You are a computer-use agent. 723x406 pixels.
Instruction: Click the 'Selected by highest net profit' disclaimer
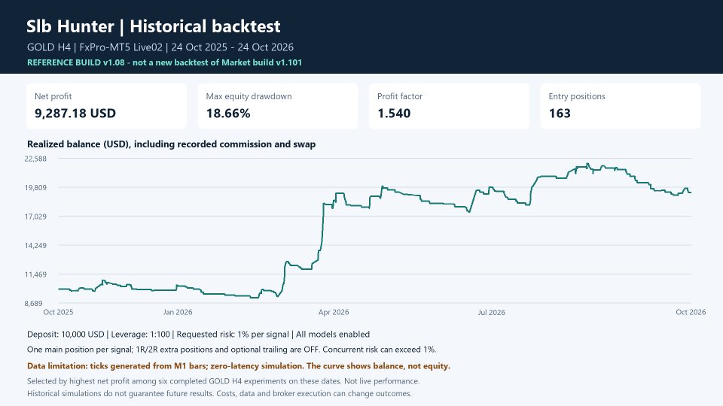[223, 381]
